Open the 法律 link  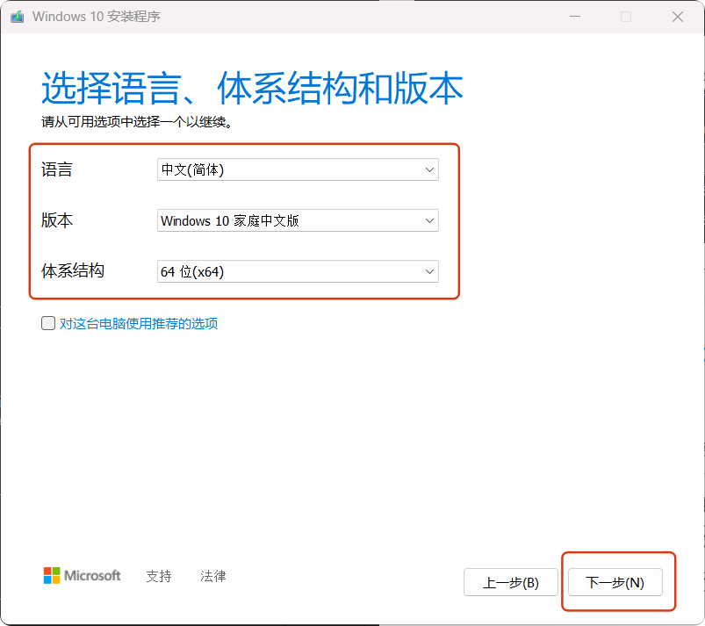[x=213, y=577]
